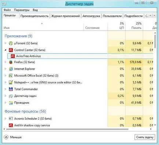The width and height of the screenshot is (159, 145).
Task: Click the Task Manager title bar icon
Action: [x=4, y=4]
